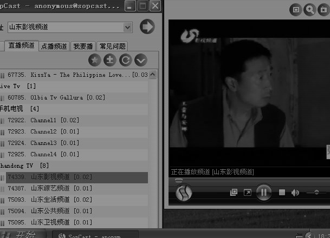Click the go arrow beside address box

click(147, 27)
